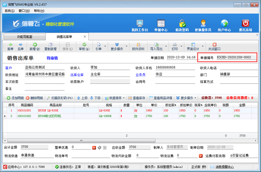
Task: Close the 销售出库单 tab
Action: coord(85,37)
